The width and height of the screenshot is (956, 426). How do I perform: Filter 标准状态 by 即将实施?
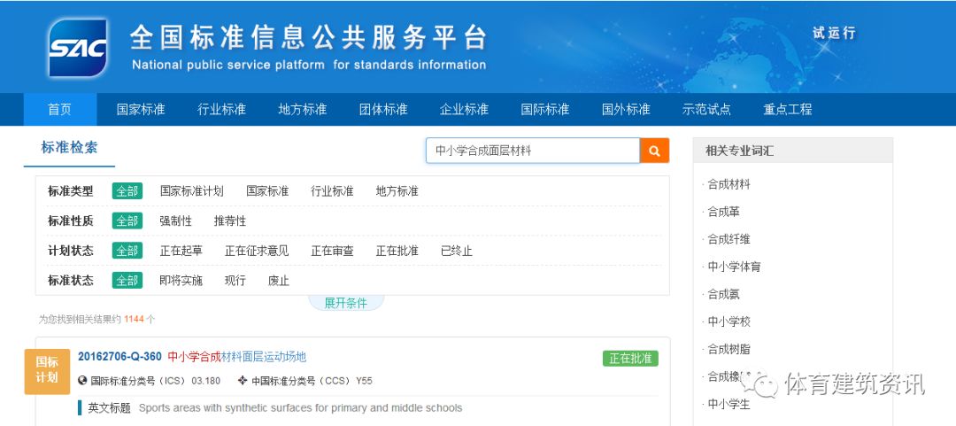(x=181, y=281)
